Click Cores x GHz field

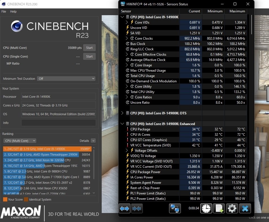point(58,105)
